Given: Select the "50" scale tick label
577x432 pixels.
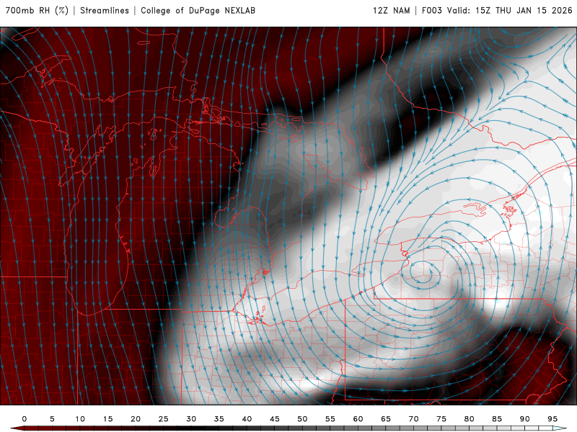Looking at the screenshot, I should pos(302,419).
